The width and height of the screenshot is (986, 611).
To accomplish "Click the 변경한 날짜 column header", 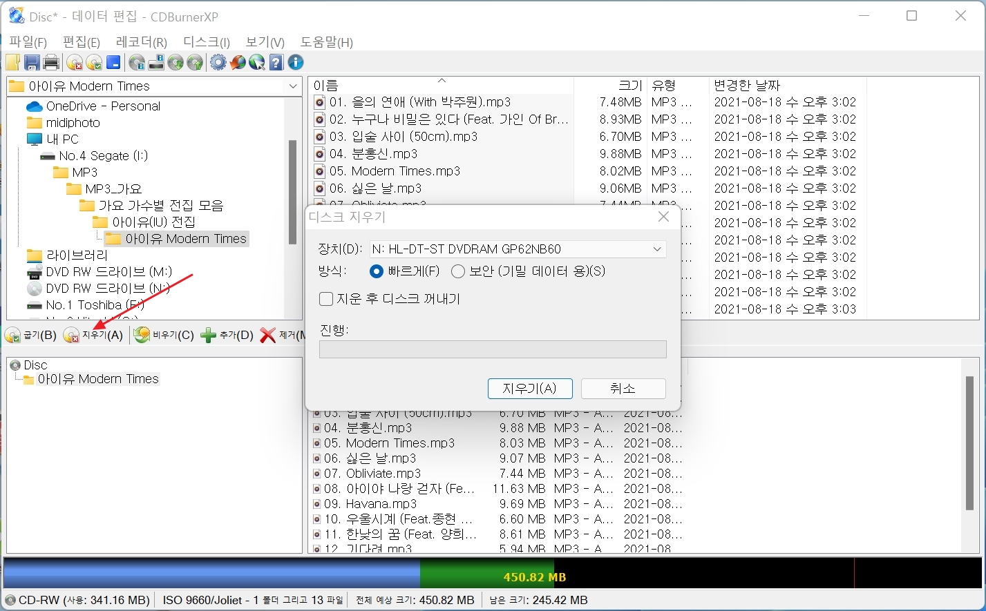I will click(x=787, y=86).
